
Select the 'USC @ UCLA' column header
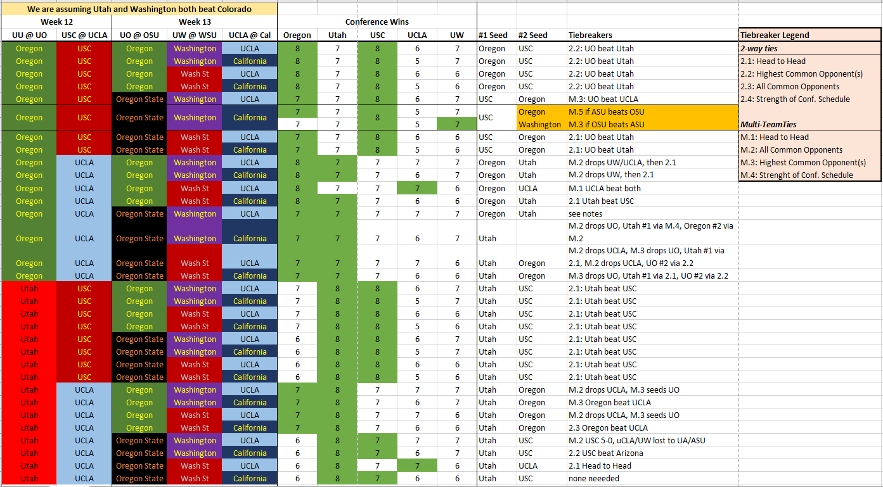(84, 35)
